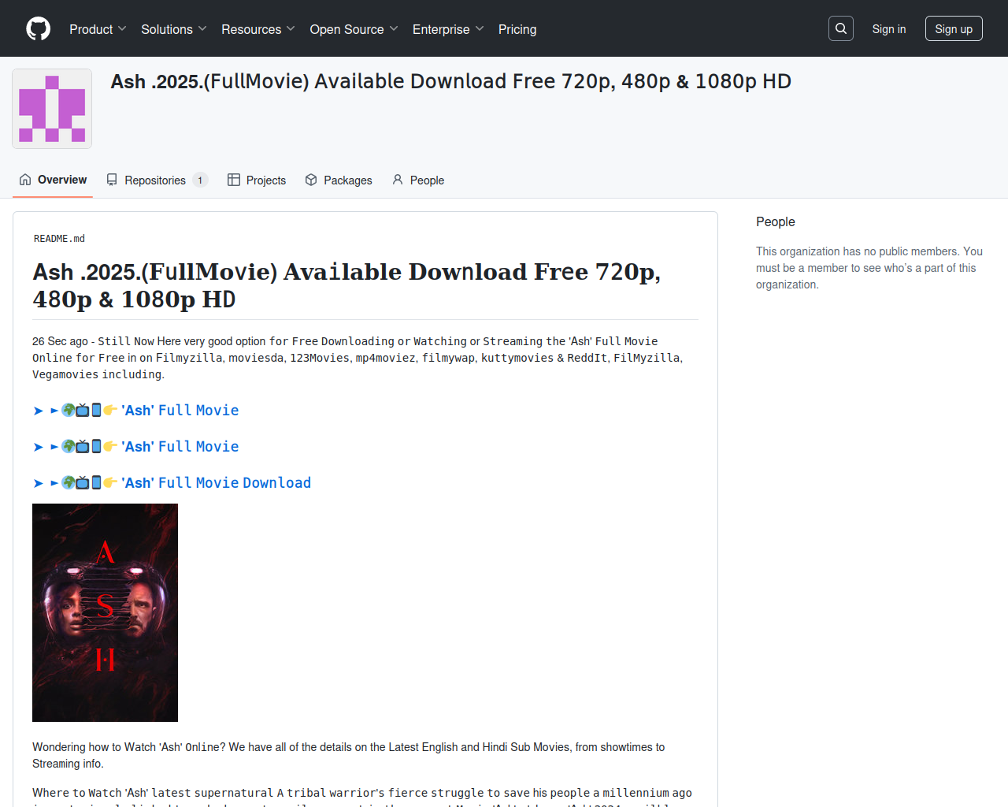Switch to the Projects tab
1008x807 pixels.
click(x=257, y=180)
